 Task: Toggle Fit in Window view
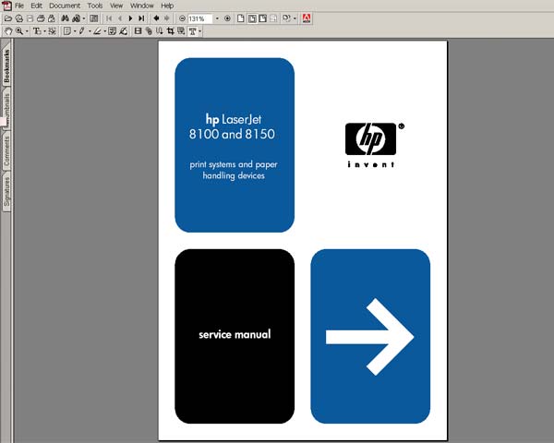click(252, 18)
